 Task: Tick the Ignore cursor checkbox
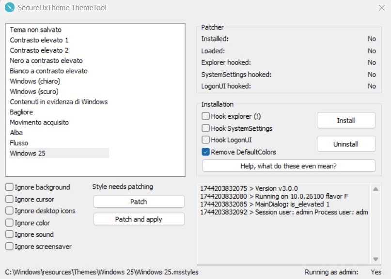(x=10, y=199)
